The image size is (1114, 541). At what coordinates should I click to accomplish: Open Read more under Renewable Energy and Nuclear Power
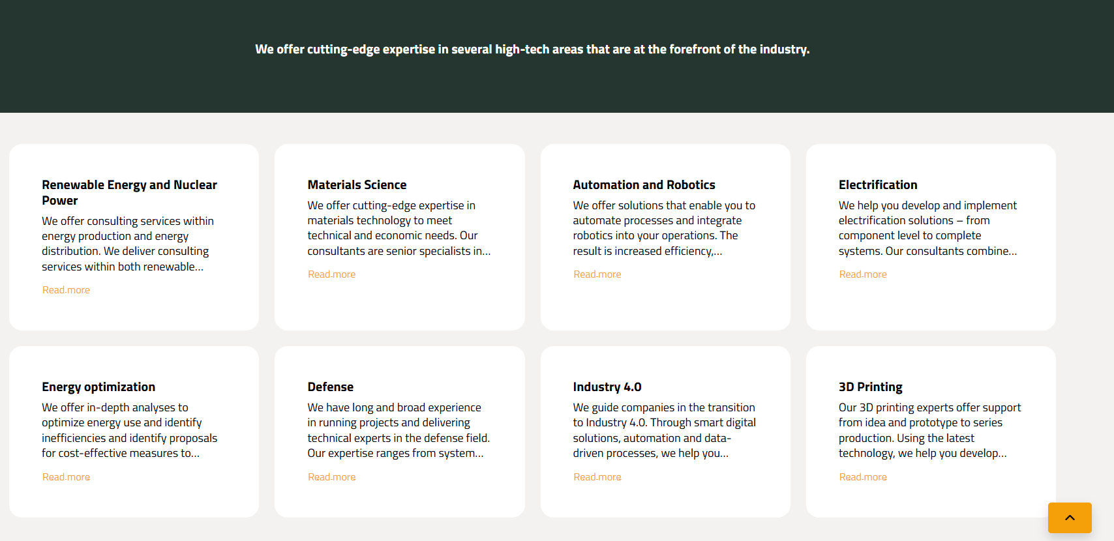point(66,290)
